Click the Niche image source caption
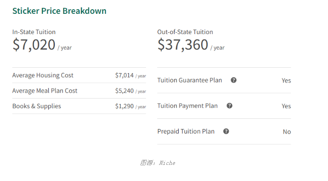328x181 pixels. pyautogui.click(x=158, y=163)
